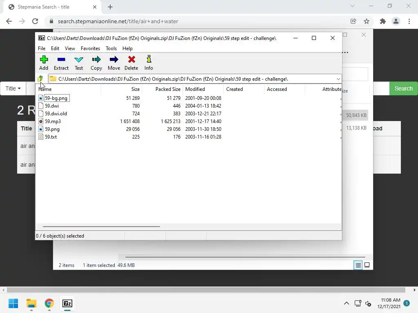The width and height of the screenshot is (418, 313).
Task: Open the File menu in 7-Zip
Action: pos(42,48)
